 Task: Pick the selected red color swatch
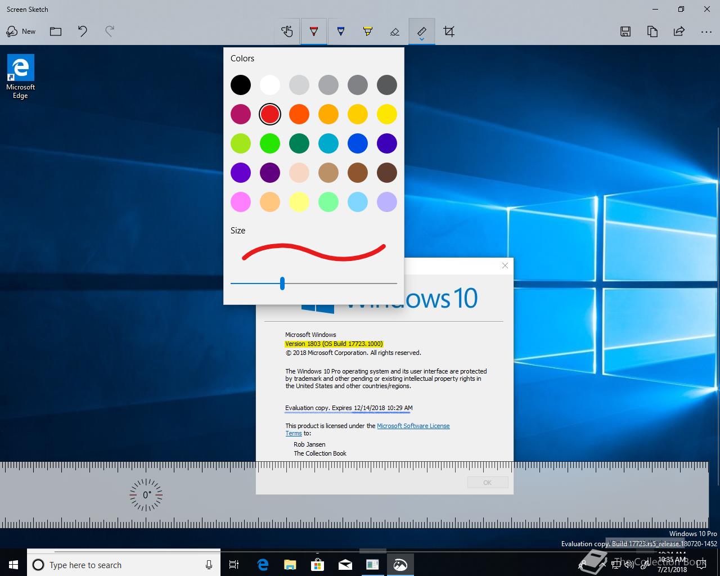click(x=270, y=114)
